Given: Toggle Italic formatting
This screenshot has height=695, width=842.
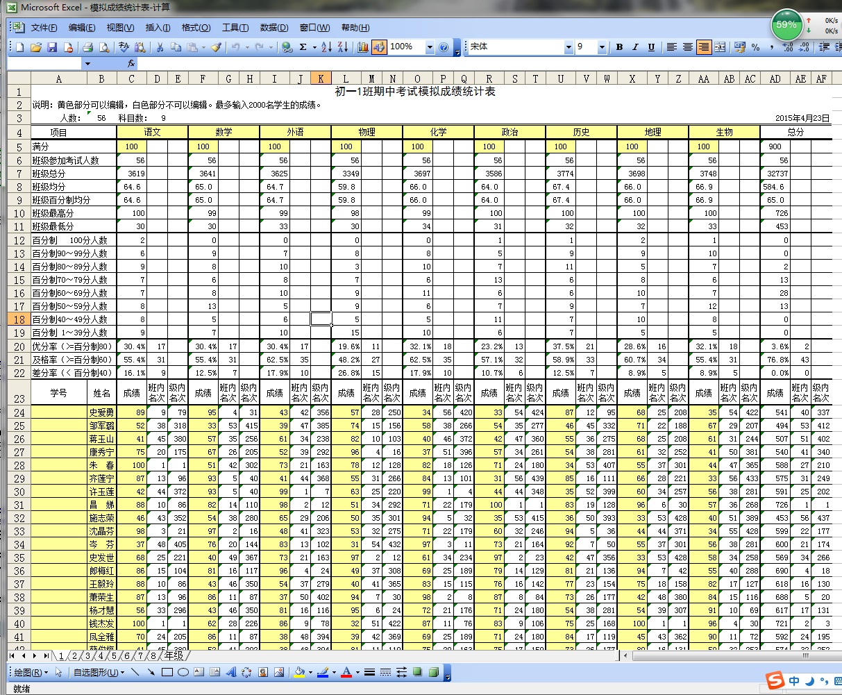Looking at the screenshot, I should (635, 47).
